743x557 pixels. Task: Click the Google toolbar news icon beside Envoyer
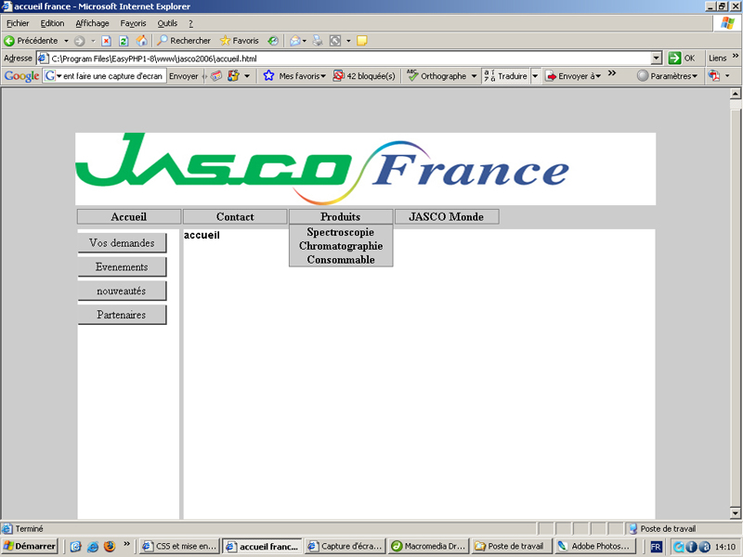(x=216, y=76)
